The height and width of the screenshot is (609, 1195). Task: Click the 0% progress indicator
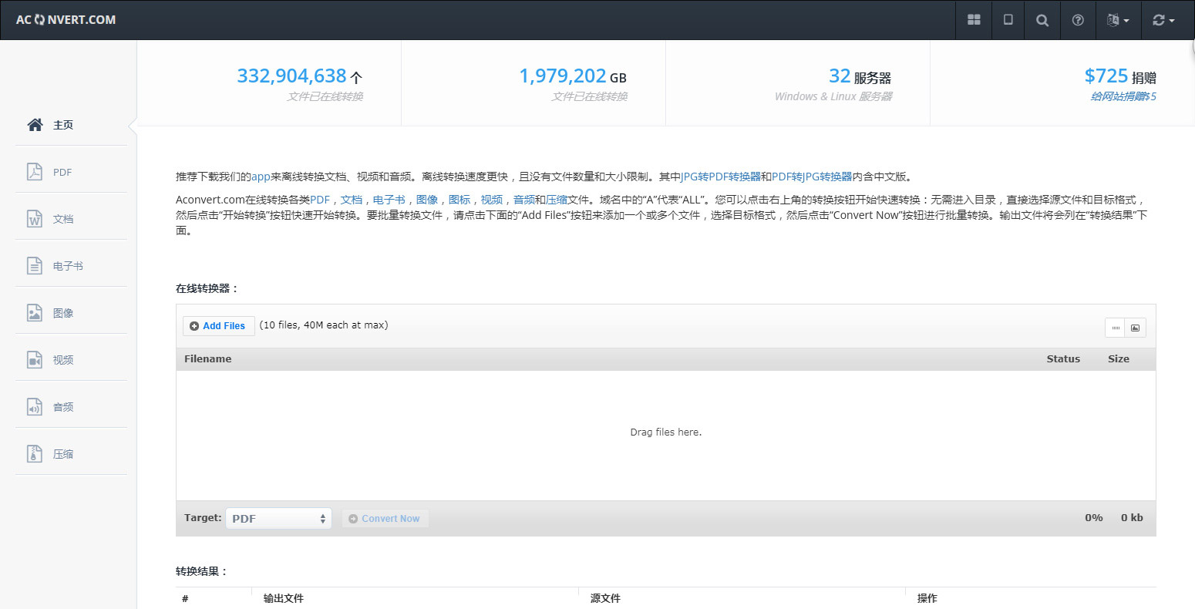click(1094, 518)
